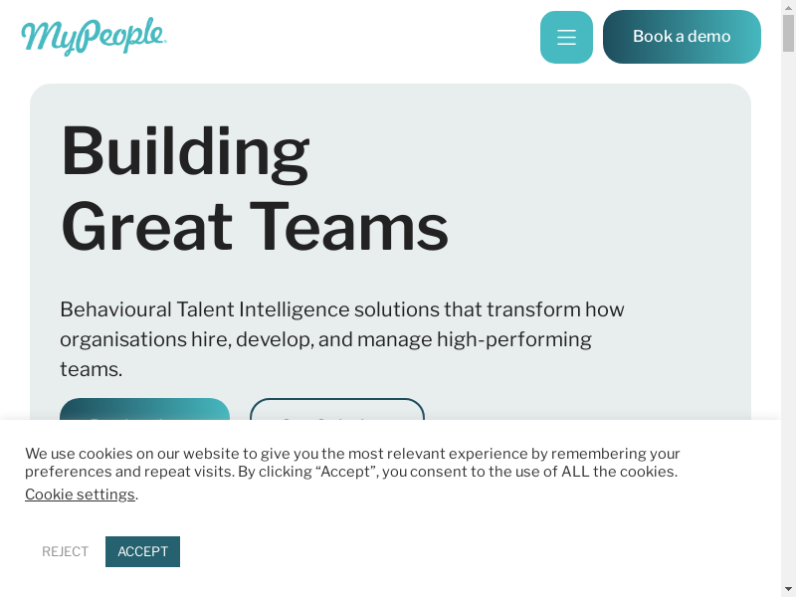Open the hamburger navigation menu
796x597 pixels.
coord(566,38)
